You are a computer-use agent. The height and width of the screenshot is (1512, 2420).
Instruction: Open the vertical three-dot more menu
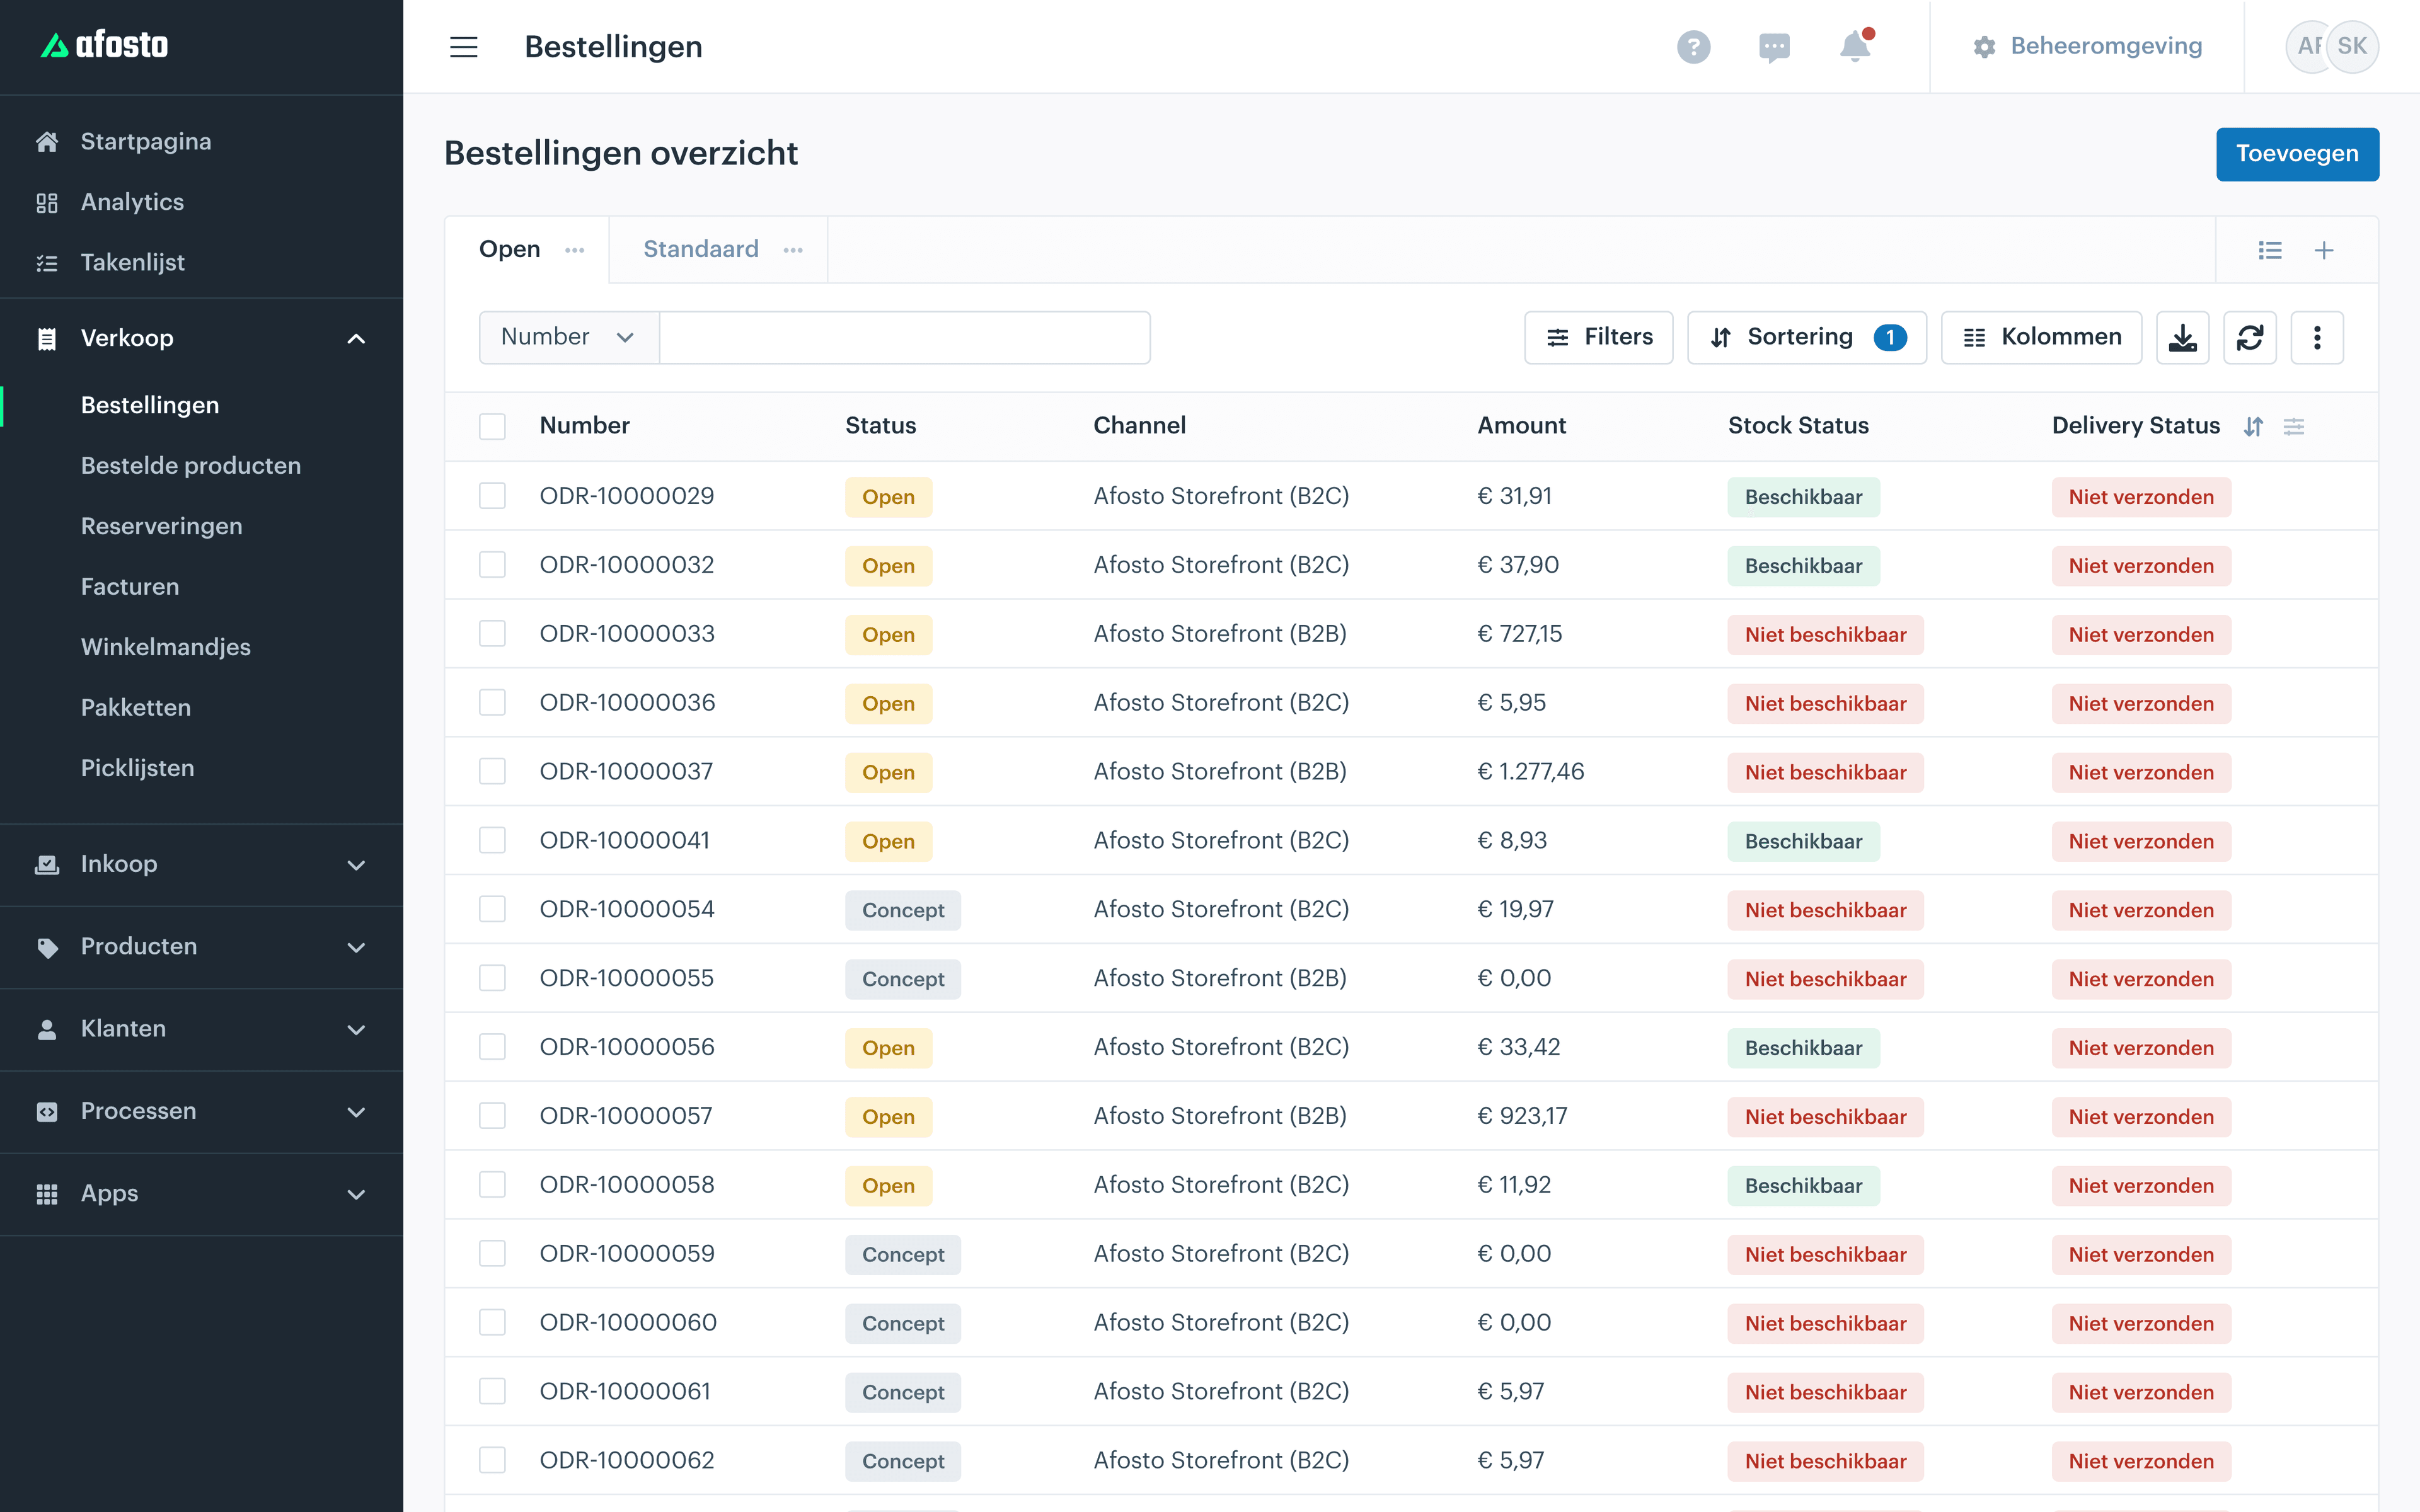2317,338
